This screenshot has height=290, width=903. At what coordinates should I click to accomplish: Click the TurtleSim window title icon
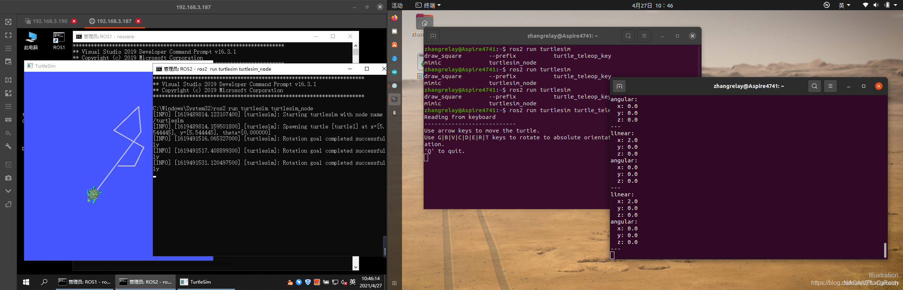[x=30, y=66]
